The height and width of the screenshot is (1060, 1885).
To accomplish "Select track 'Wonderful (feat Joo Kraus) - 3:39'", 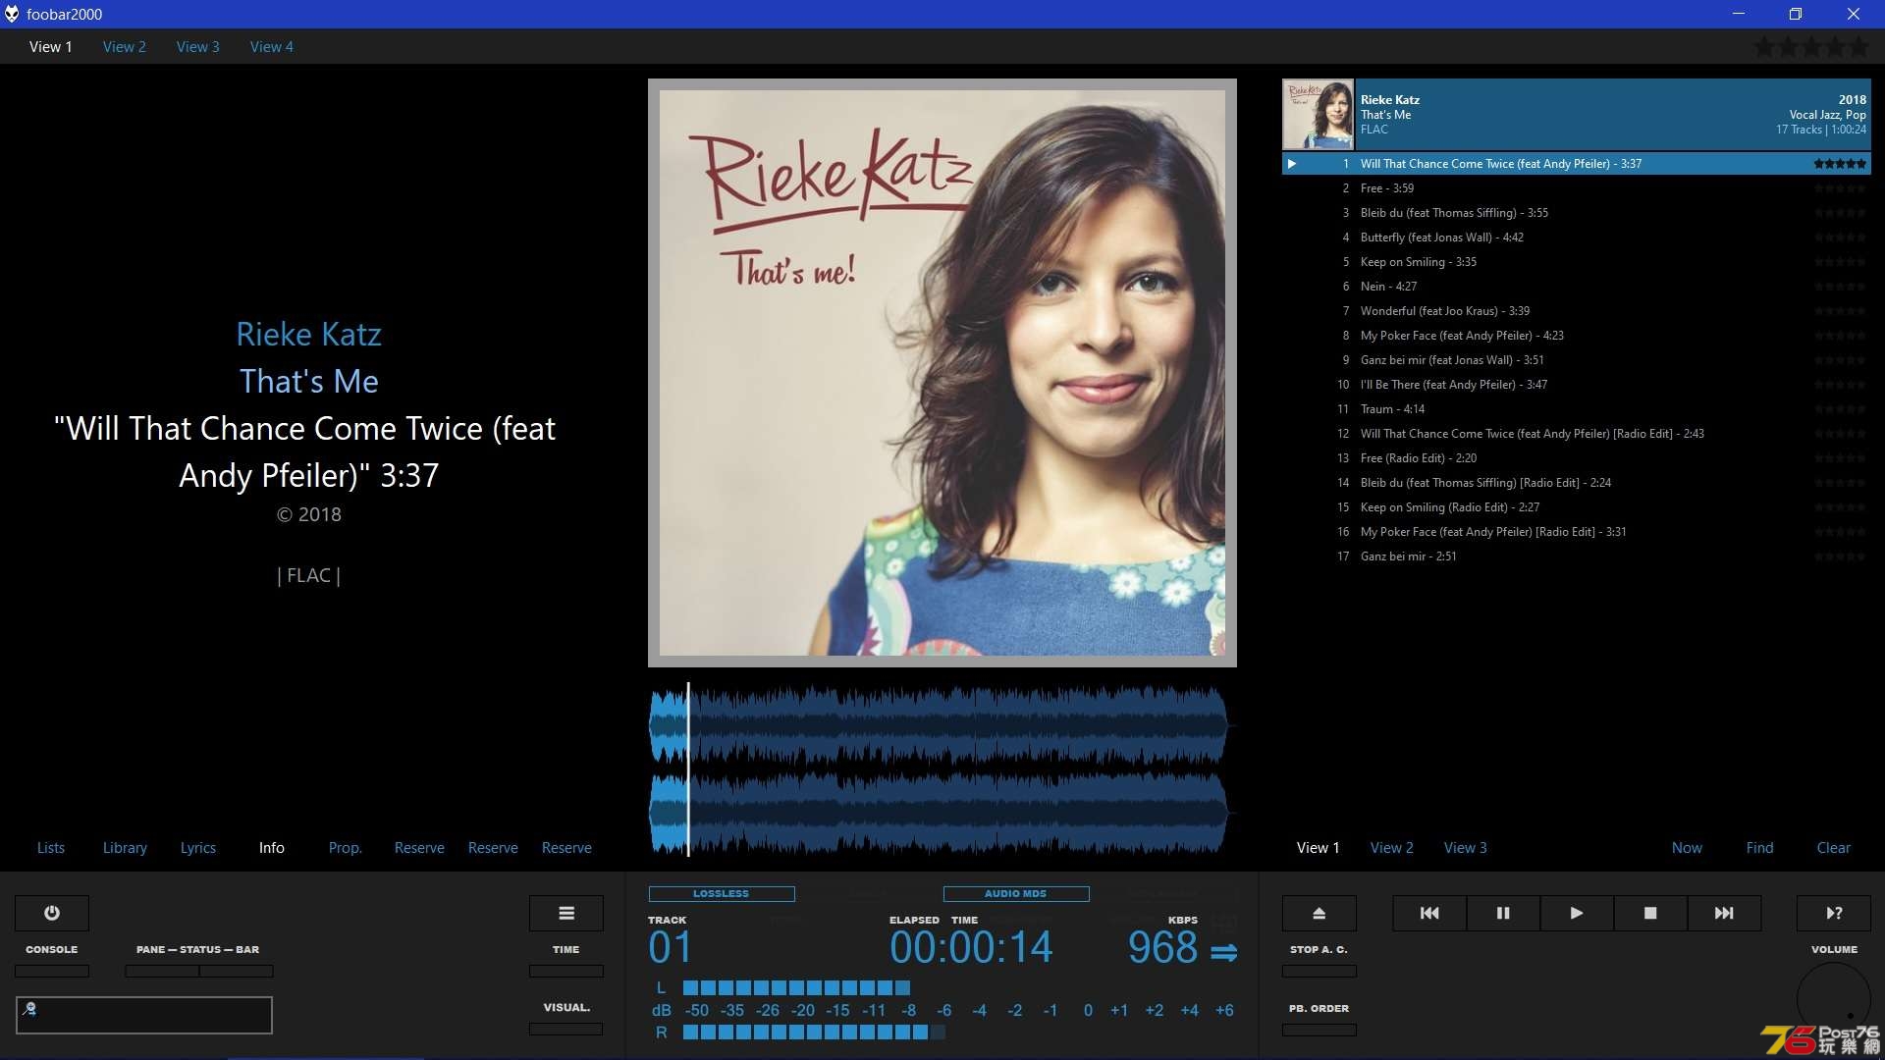I will click(1577, 311).
